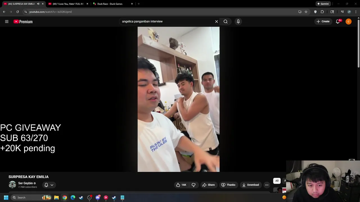The height and width of the screenshot is (202, 360).
Task: Close the SURPRESA KAY EMILIA tab
Action: (x=43, y=4)
